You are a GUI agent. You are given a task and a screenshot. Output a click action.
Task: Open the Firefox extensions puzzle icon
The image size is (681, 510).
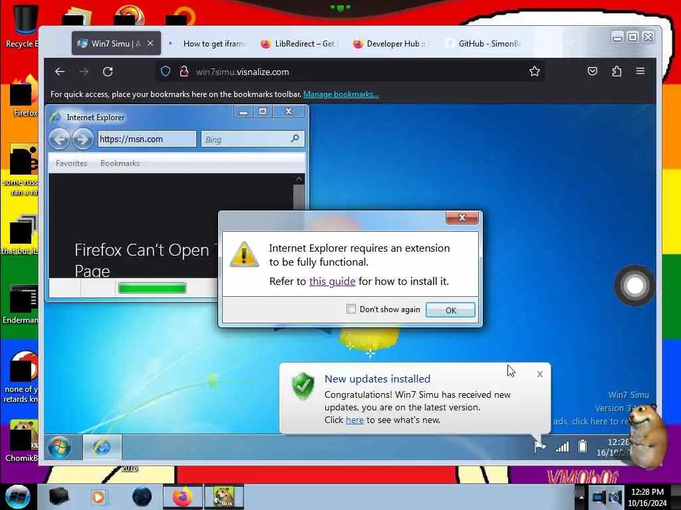(616, 71)
